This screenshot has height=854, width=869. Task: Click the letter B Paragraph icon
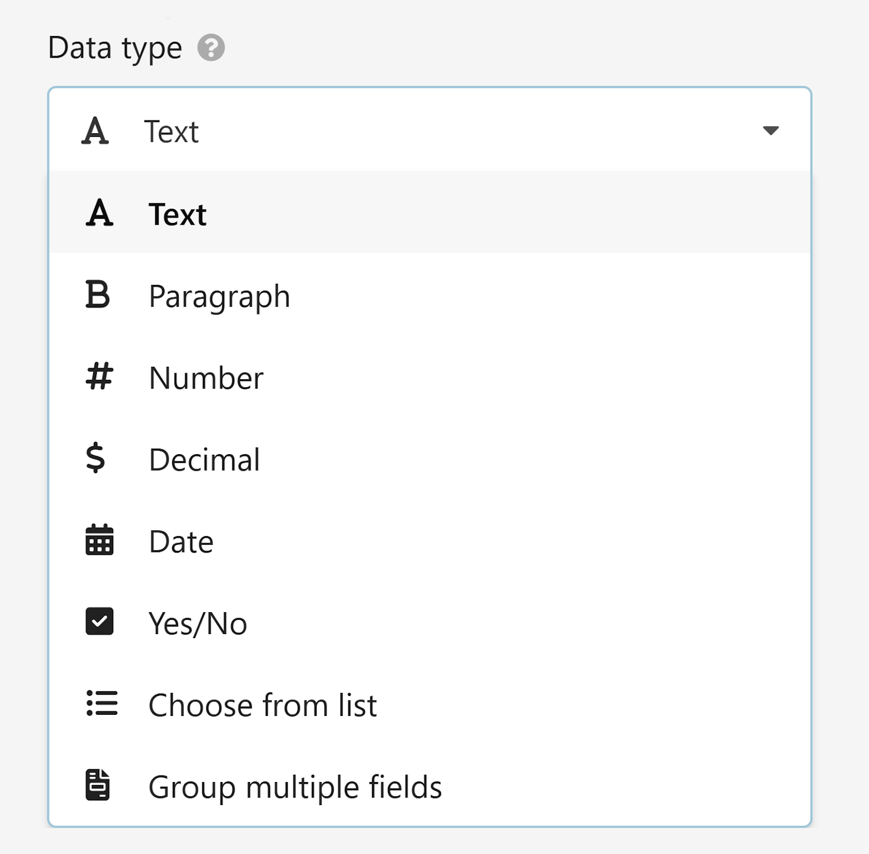tap(98, 294)
